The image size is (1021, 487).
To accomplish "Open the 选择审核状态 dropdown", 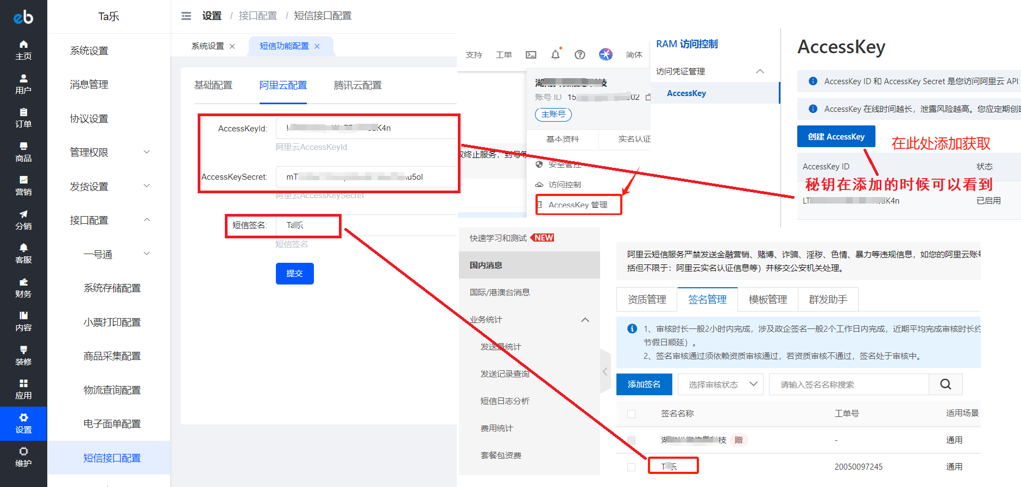I will pyautogui.click(x=720, y=384).
